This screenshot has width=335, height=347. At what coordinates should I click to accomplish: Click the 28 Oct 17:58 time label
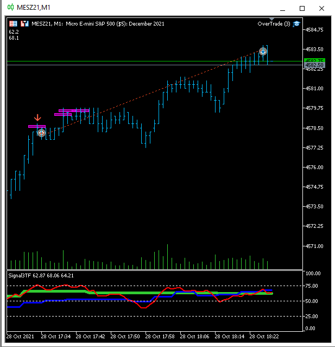pos(160,337)
